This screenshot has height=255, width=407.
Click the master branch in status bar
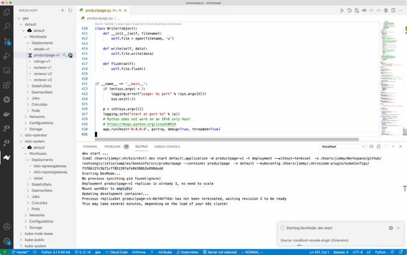tap(20, 252)
